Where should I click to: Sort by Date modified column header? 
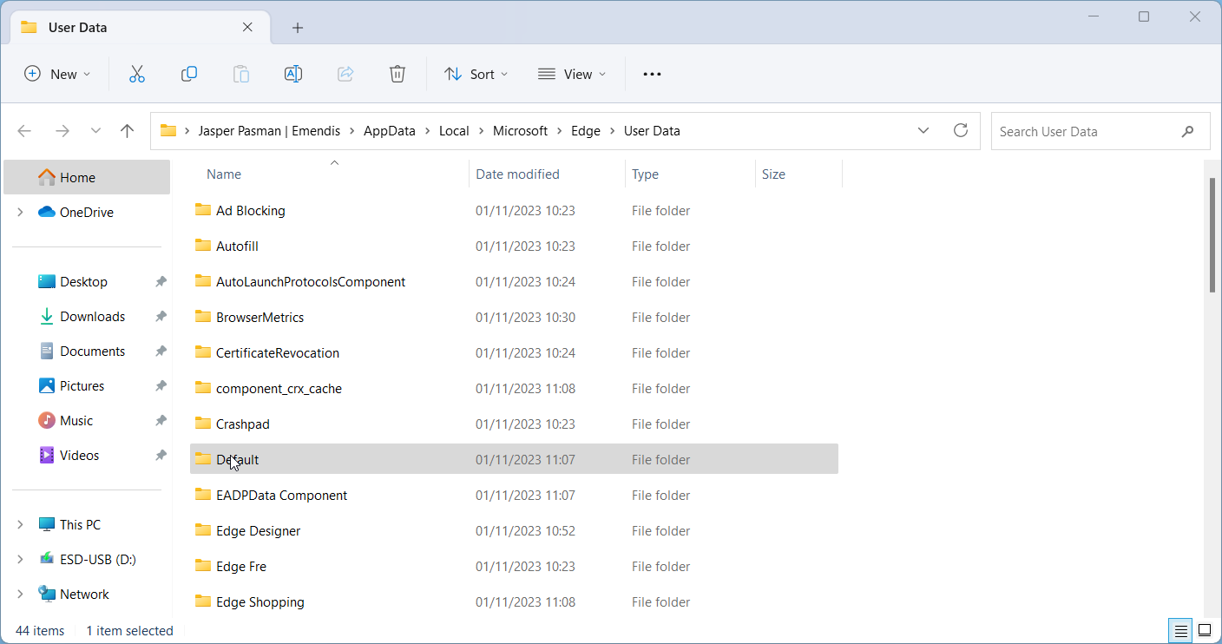(x=517, y=174)
